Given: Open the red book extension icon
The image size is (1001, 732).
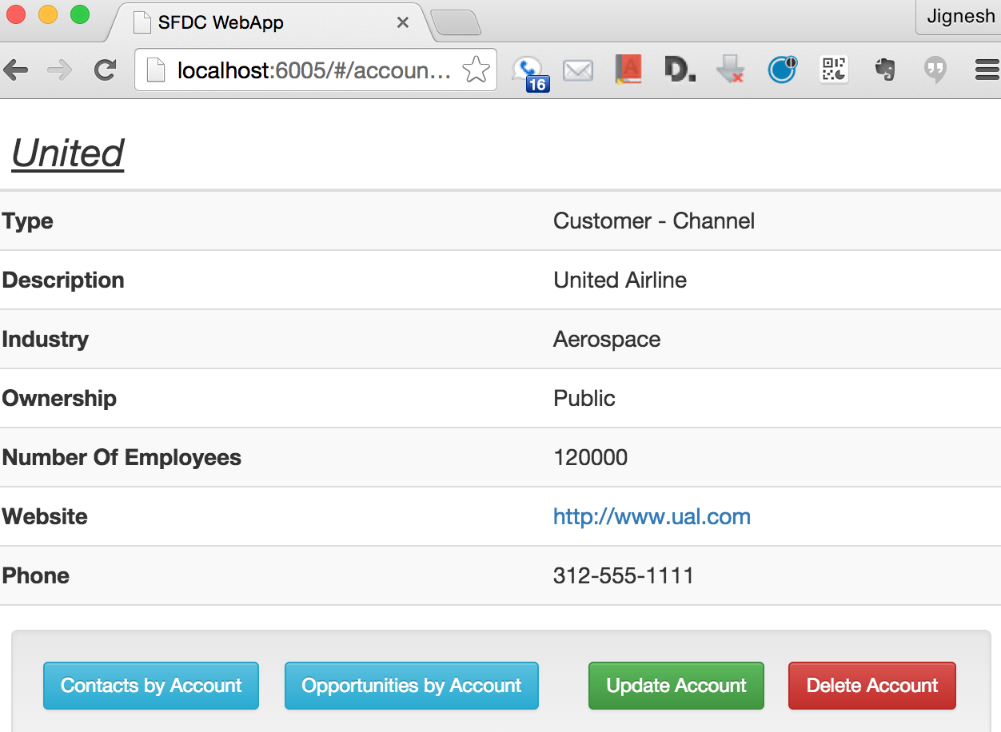Looking at the screenshot, I should 628,70.
